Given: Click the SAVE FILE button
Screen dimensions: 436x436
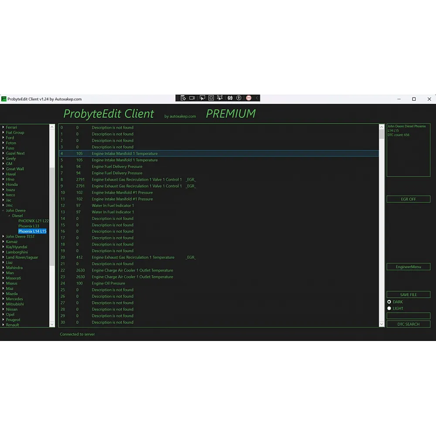Looking at the screenshot, I should [408, 295].
